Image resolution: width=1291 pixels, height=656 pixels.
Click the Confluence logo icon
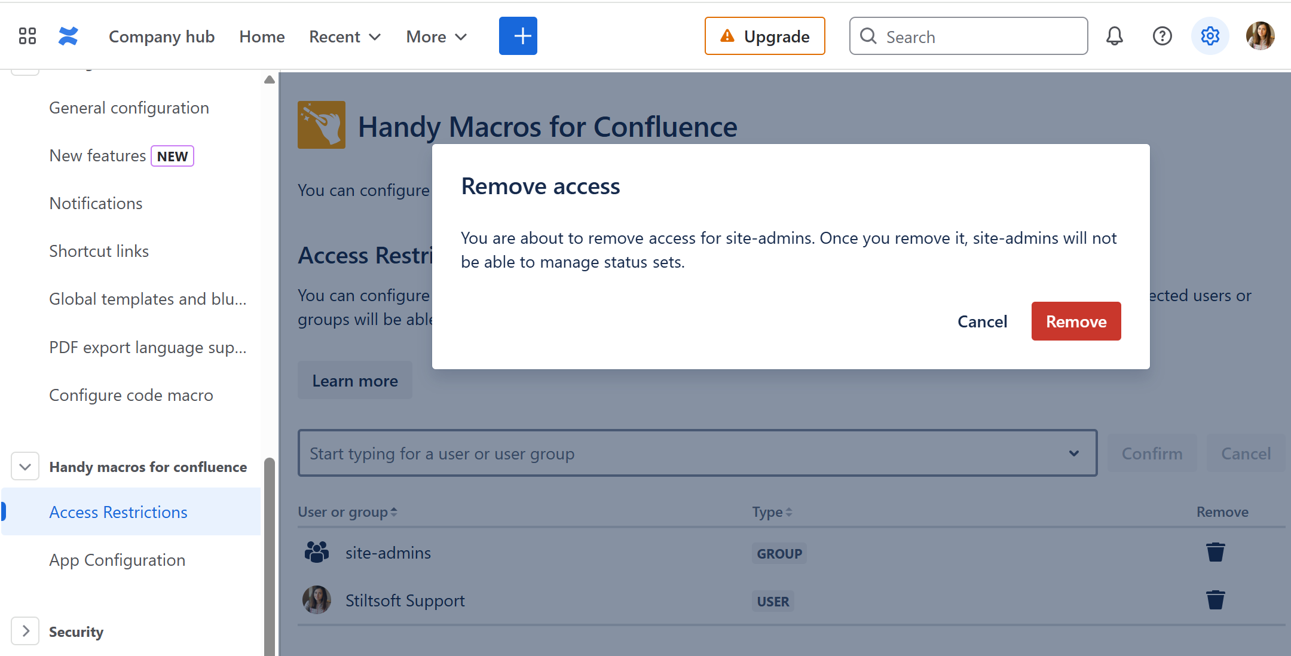click(x=68, y=36)
